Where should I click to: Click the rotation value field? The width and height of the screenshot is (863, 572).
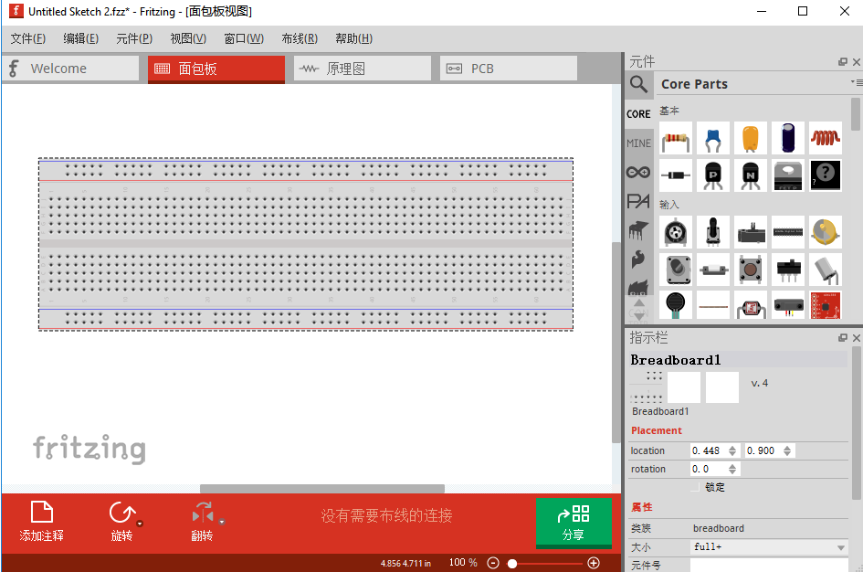pyautogui.click(x=709, y=469)
